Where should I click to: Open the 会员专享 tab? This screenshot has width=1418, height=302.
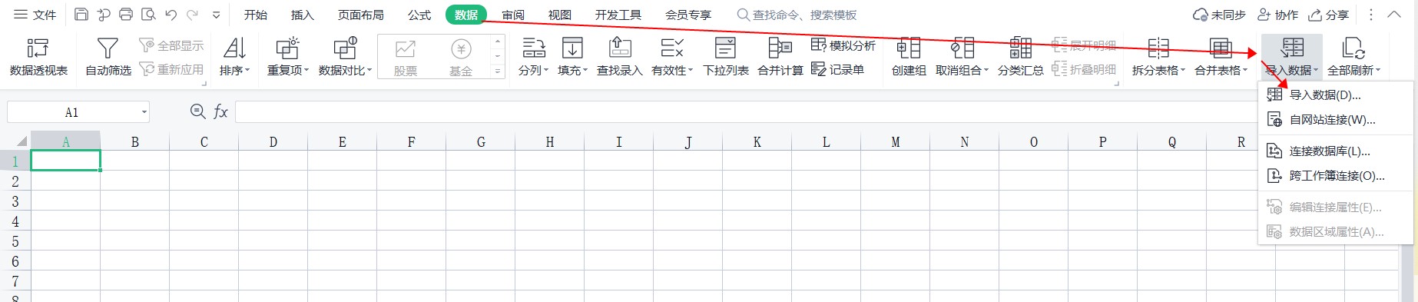click(688, 15)
